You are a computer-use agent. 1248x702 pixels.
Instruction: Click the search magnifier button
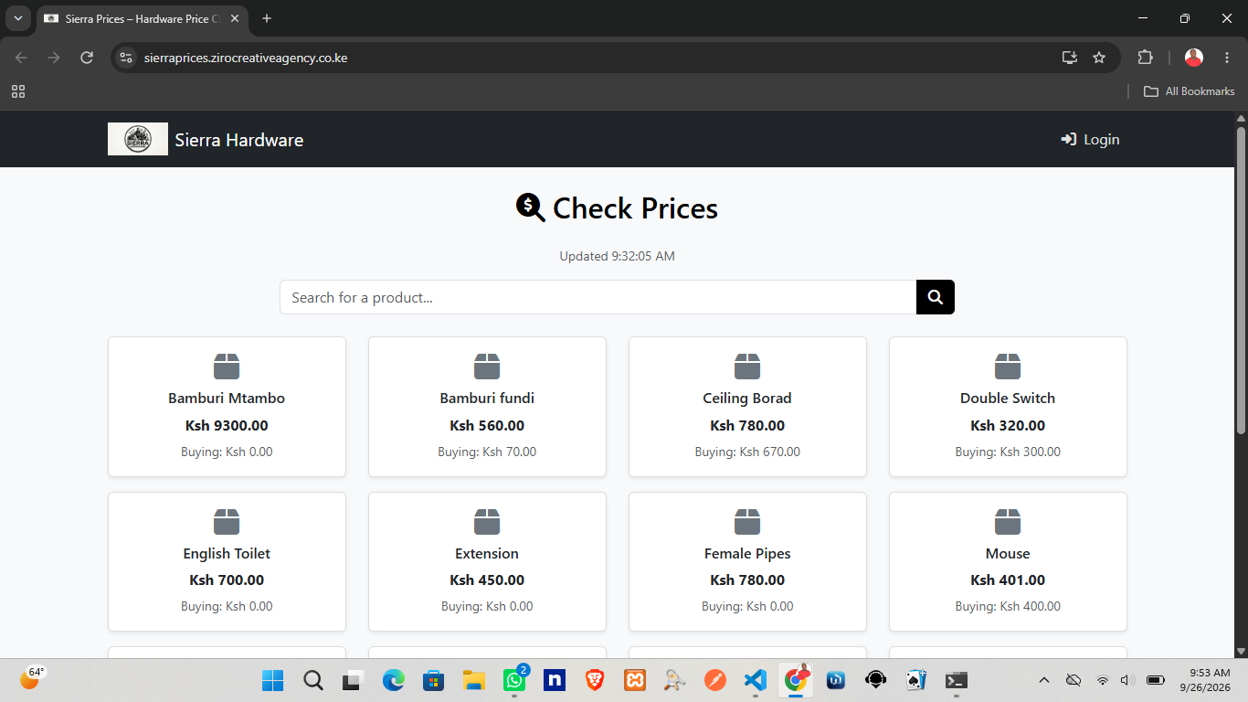(x=935, y=297)
